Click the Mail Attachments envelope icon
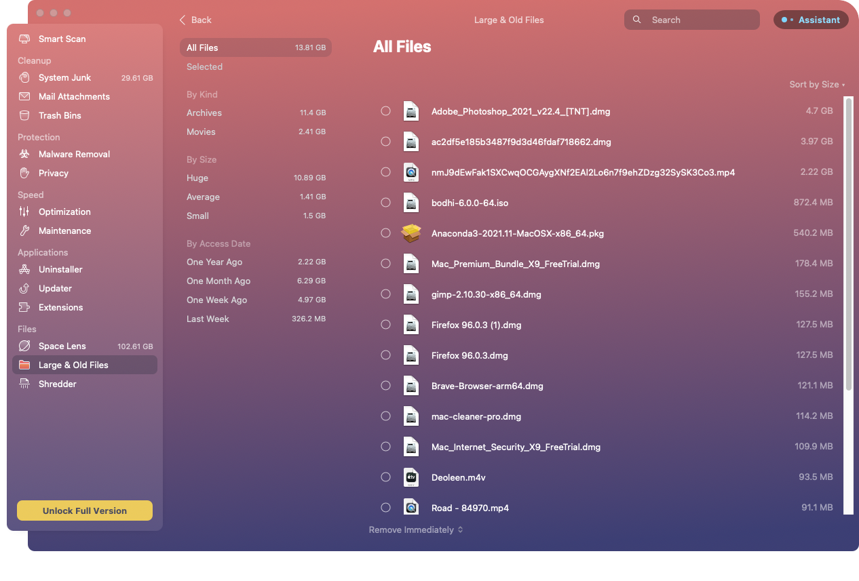The image size is (859, 581). coord(24,97)
